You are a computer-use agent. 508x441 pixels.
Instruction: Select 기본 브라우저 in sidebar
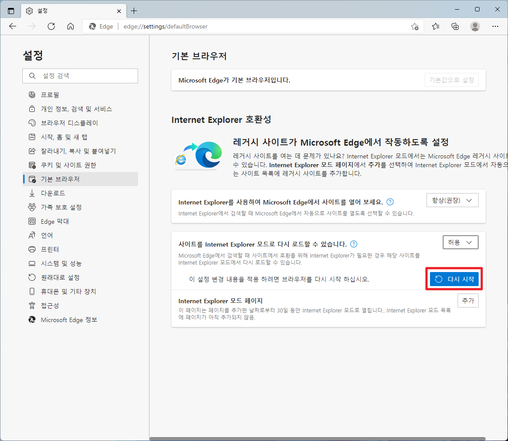[x=80, y=179]
